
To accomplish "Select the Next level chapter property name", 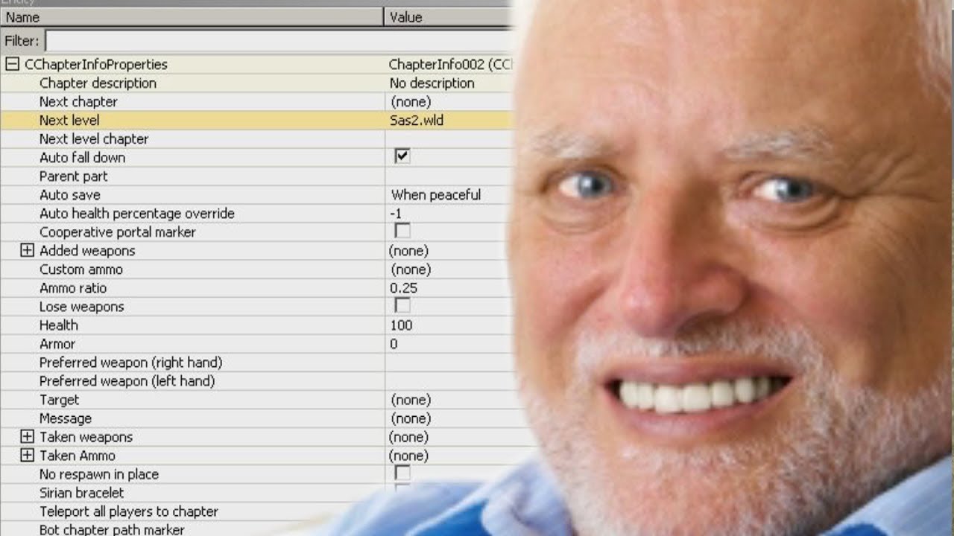I will click(94, 139).
